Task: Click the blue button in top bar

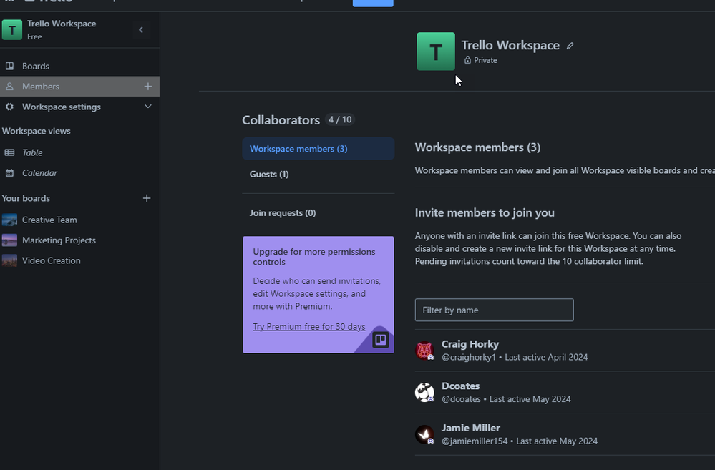Action: tap(373, 3)
